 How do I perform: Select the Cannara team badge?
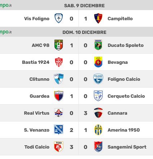[x=98, y=113]
